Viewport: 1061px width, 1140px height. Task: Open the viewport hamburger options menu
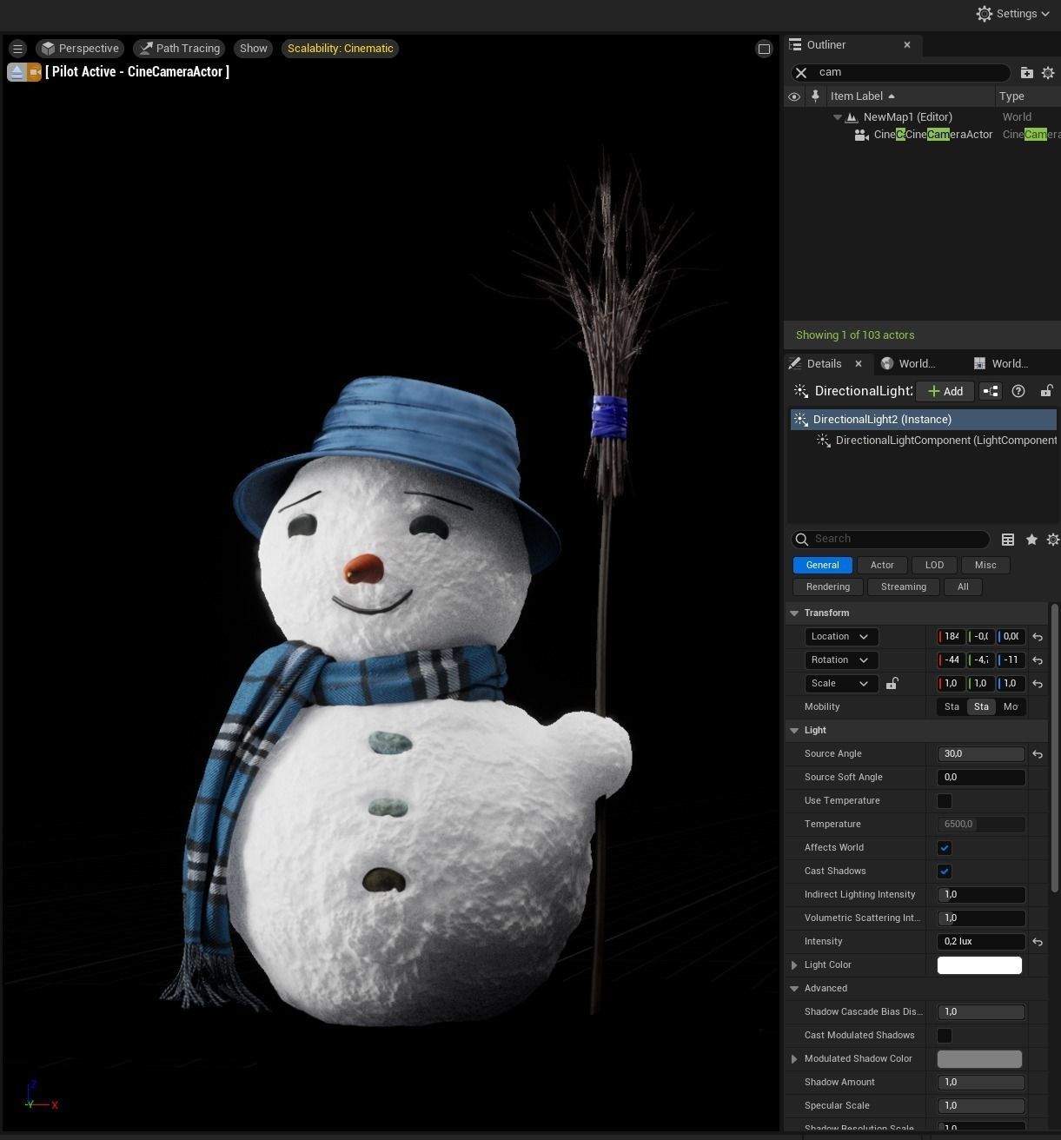click(x=17, y=49)
